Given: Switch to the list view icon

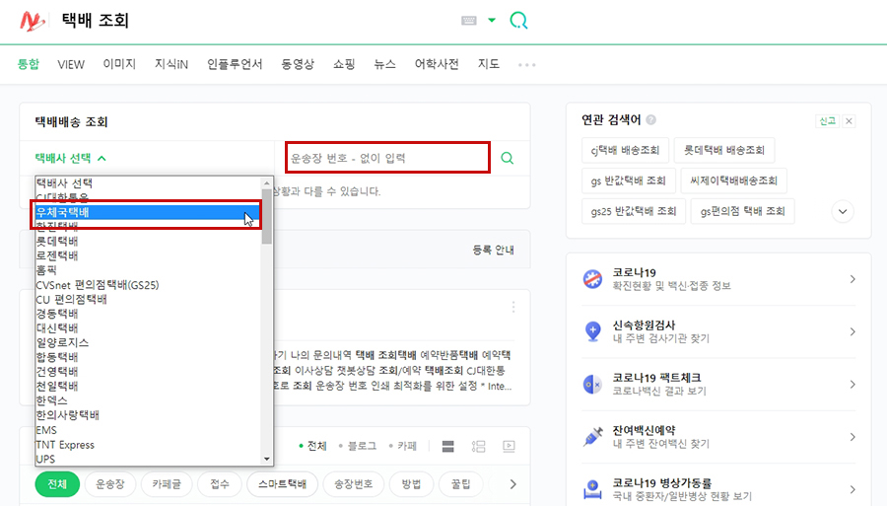Looking at the screenshot, I should pos(448,447).
